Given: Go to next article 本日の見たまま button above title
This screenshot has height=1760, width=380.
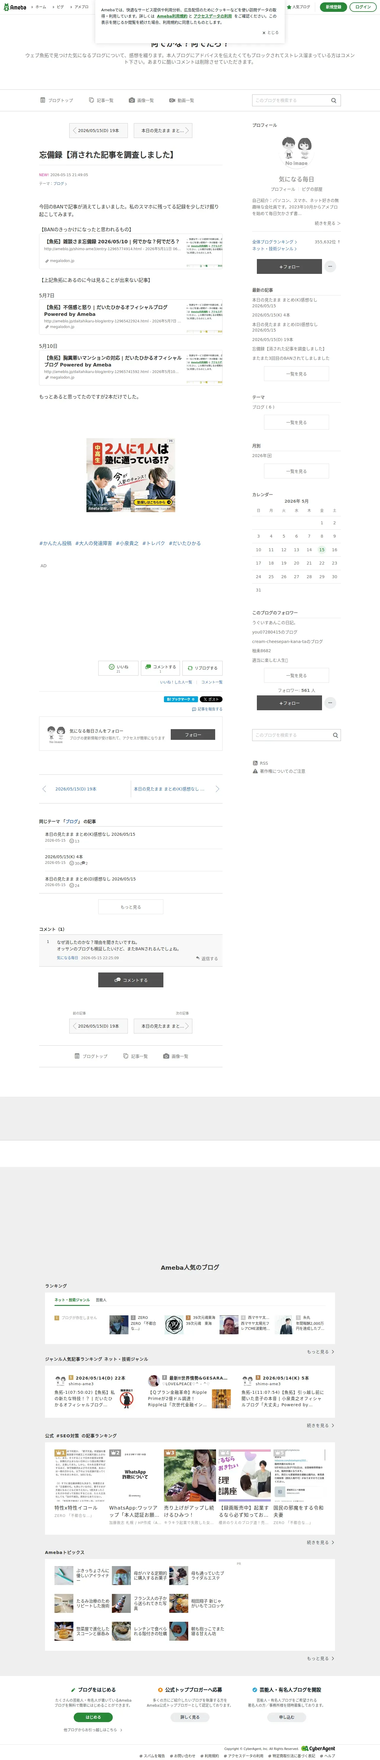Looking at the screenshot, I should tap(163, 131).
